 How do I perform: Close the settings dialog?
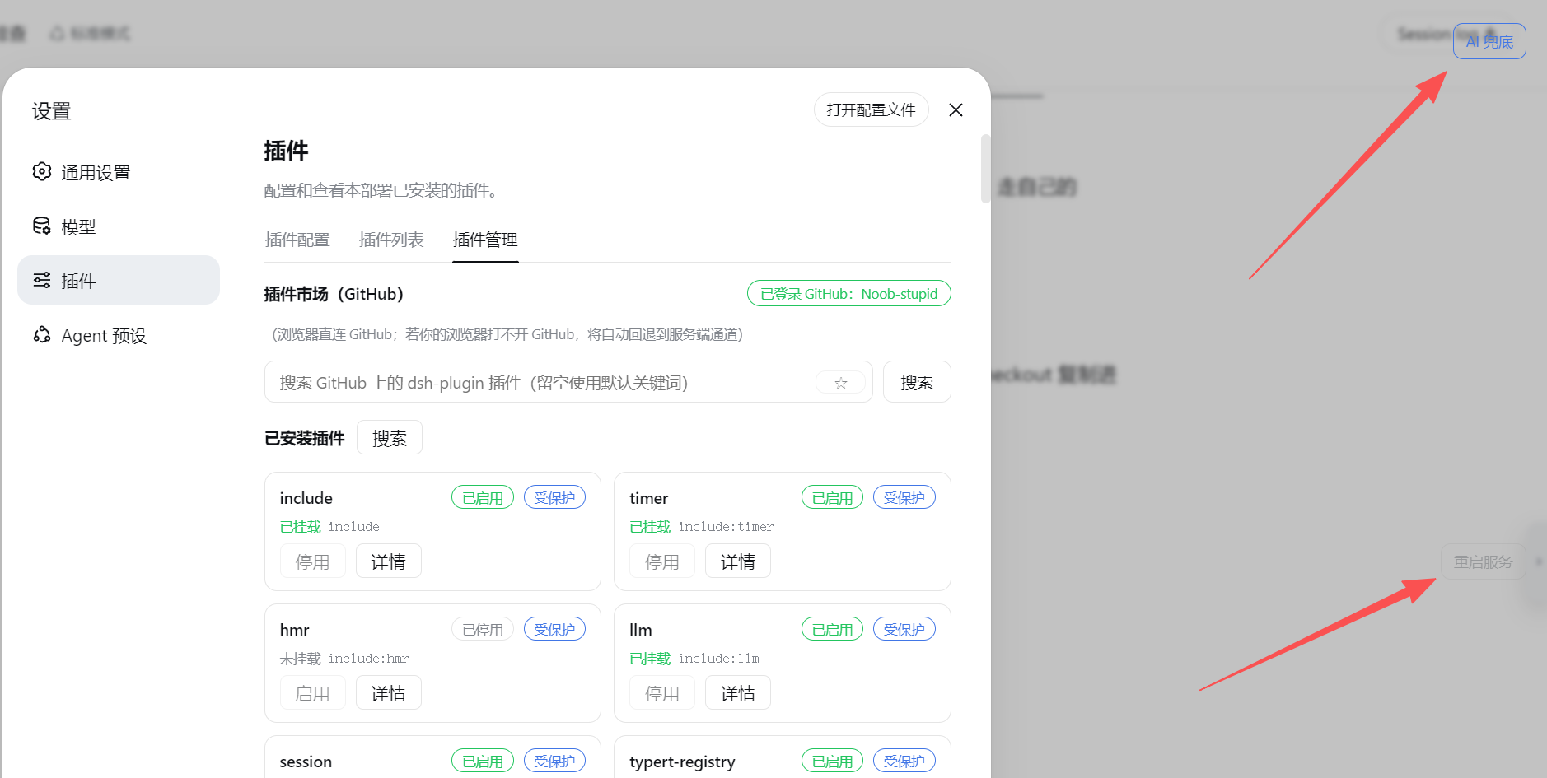pos(956,109)
